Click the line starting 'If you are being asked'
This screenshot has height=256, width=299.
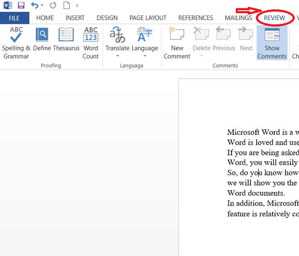(263, 153)
